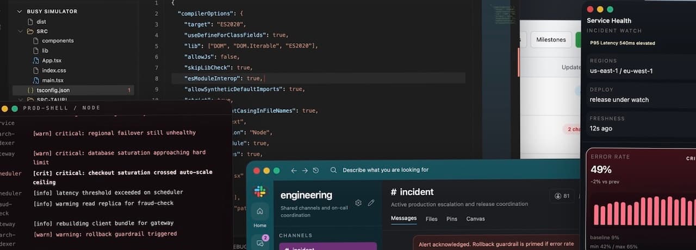Switch to the Files tab in #incident
The width and height of the screenshot is (696, 250).
pyautogui.click(x=431, y=219)
